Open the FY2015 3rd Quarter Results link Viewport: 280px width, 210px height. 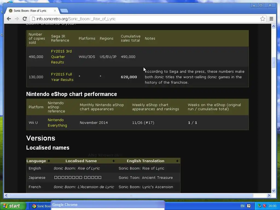[61, 57]
